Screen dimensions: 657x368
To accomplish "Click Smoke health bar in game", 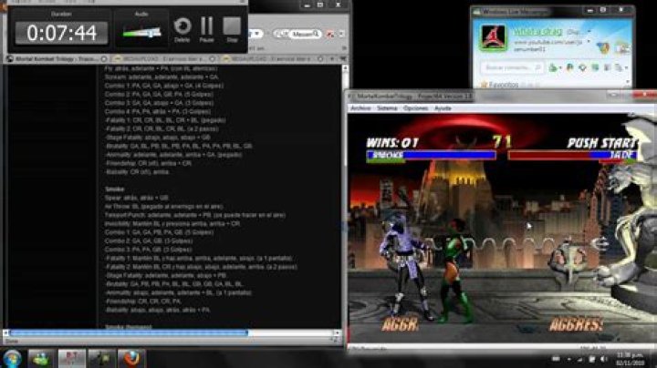I will point(431,156).
